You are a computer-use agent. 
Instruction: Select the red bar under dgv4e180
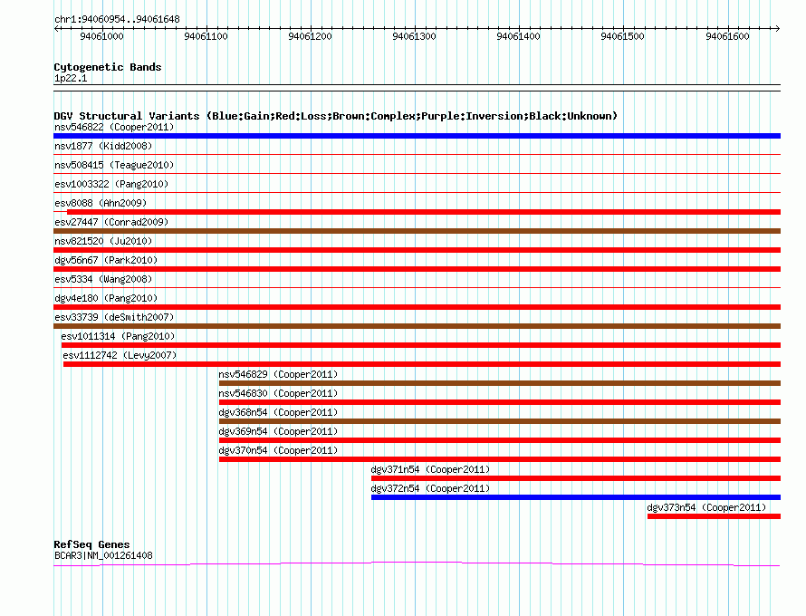(417, 307)
